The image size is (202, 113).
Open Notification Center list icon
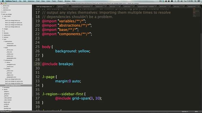coord(199,1)
